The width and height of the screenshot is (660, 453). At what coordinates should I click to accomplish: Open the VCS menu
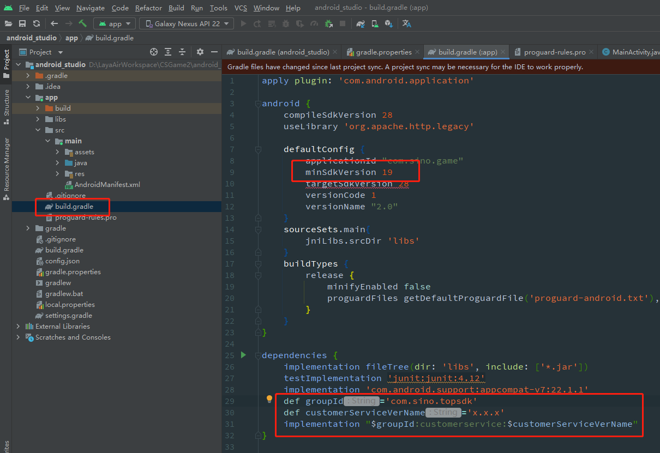[x=241, y=8]
